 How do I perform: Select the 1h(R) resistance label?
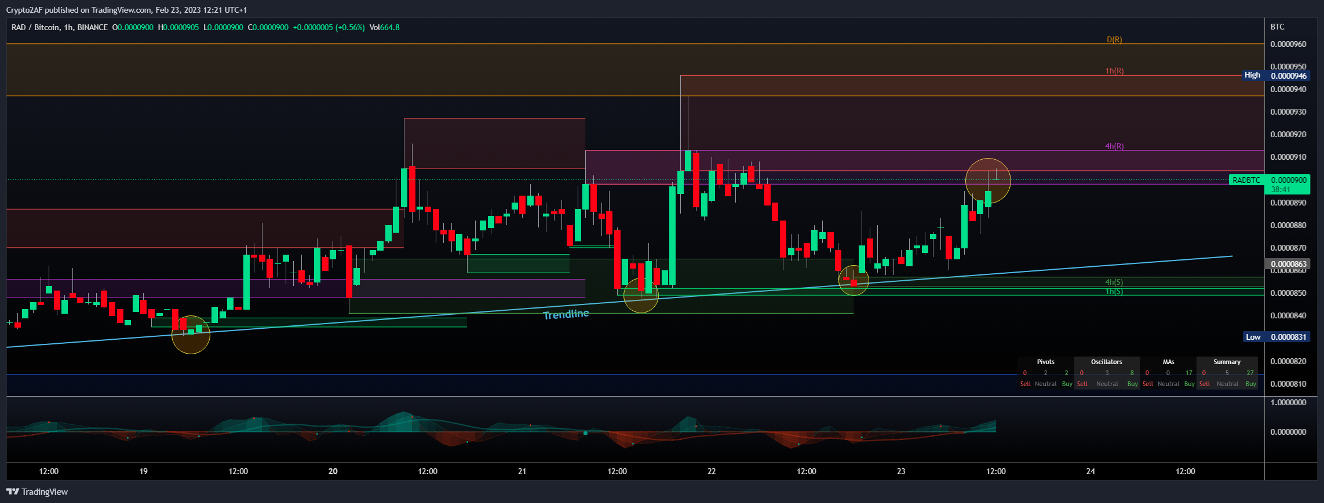click(1114, 71)
